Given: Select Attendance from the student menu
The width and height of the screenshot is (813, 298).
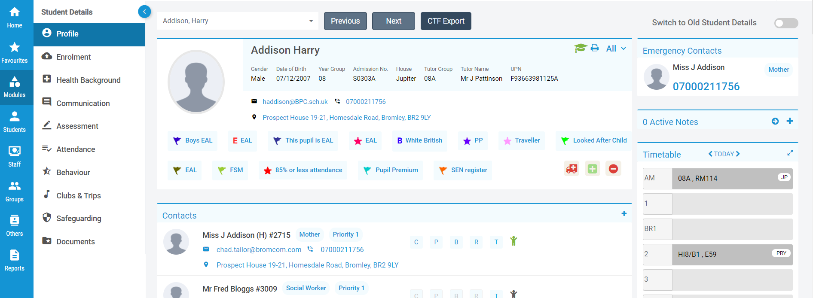Looking at the screenshot, I should 76,149.
